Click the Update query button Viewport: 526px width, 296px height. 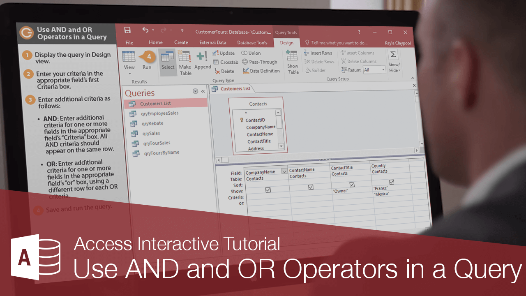224,53
